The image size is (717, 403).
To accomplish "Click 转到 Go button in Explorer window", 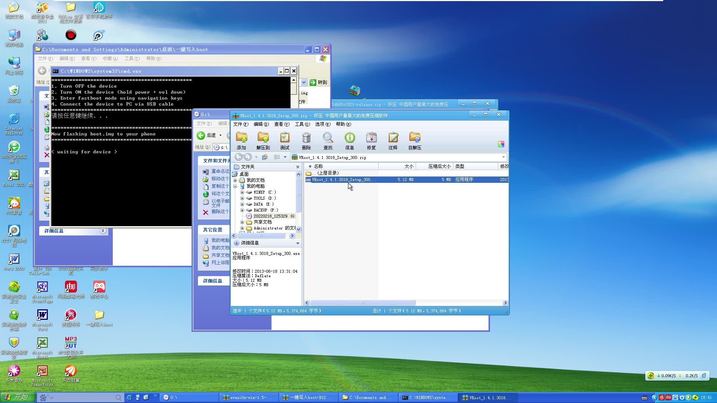I will pyautogui.click(x=318, y=82).
